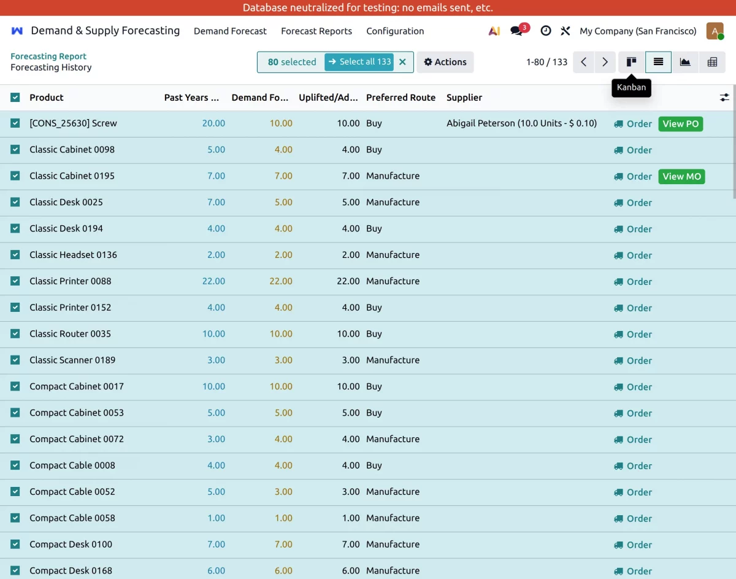Click Order for Compact Cabinet 0053
Viewport: 736px width, 579px height.
click(x=633, y=414)
